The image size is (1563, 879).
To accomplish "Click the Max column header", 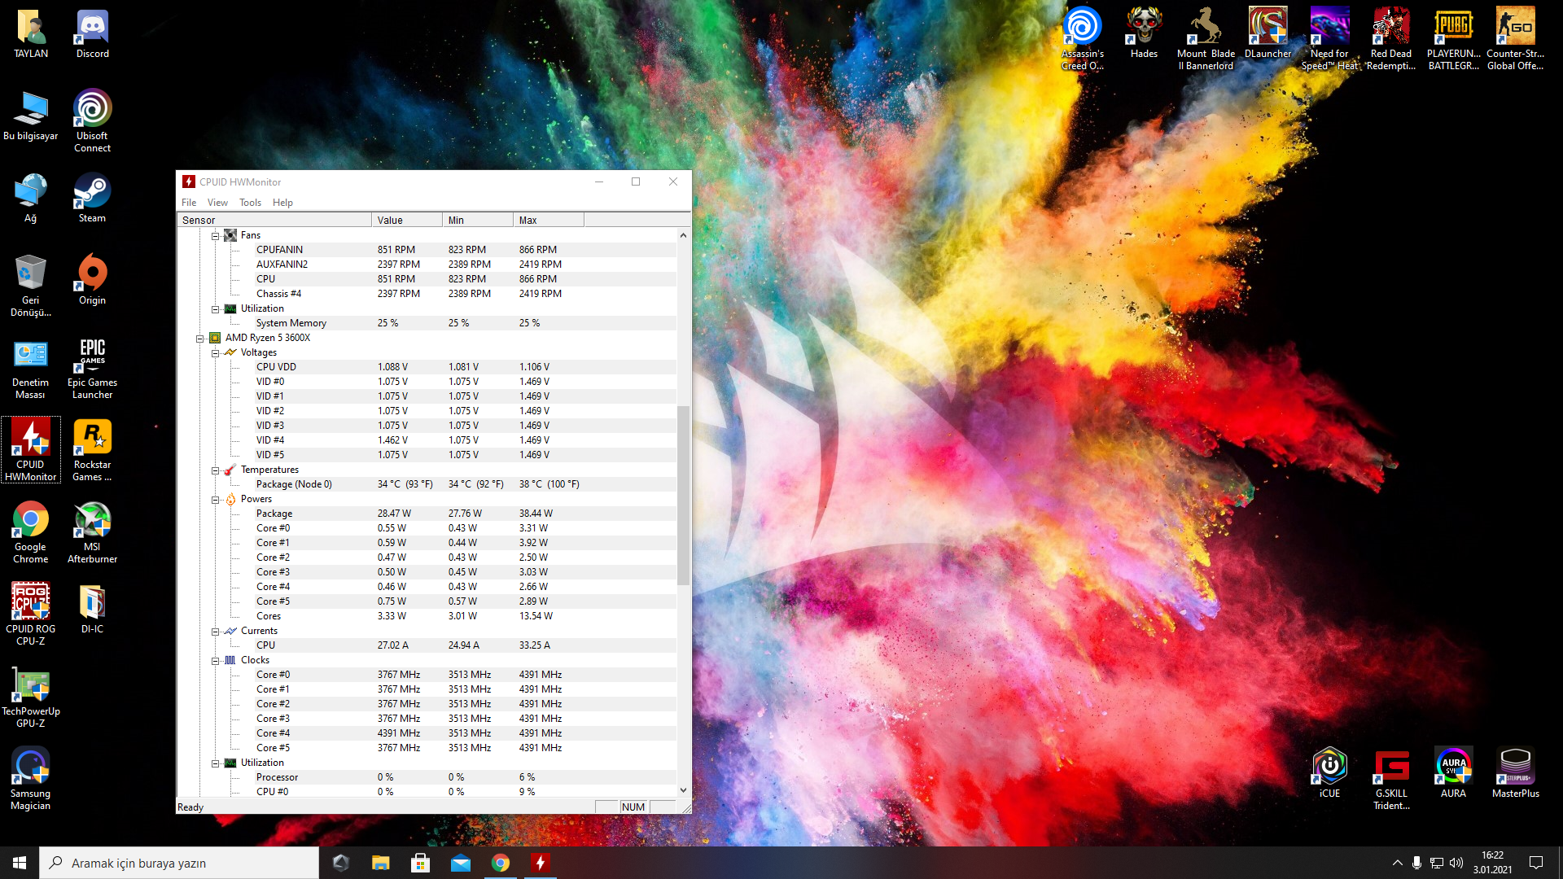I will point(549,220).
